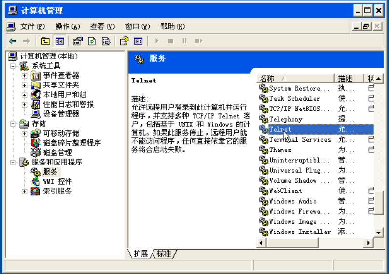389x274 pixels.
Task: Select 计算机管理(本地) root node
Action: tap(49, 56)
